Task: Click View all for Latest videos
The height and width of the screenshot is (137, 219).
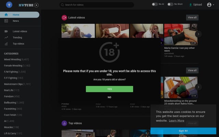Action: 192,17
